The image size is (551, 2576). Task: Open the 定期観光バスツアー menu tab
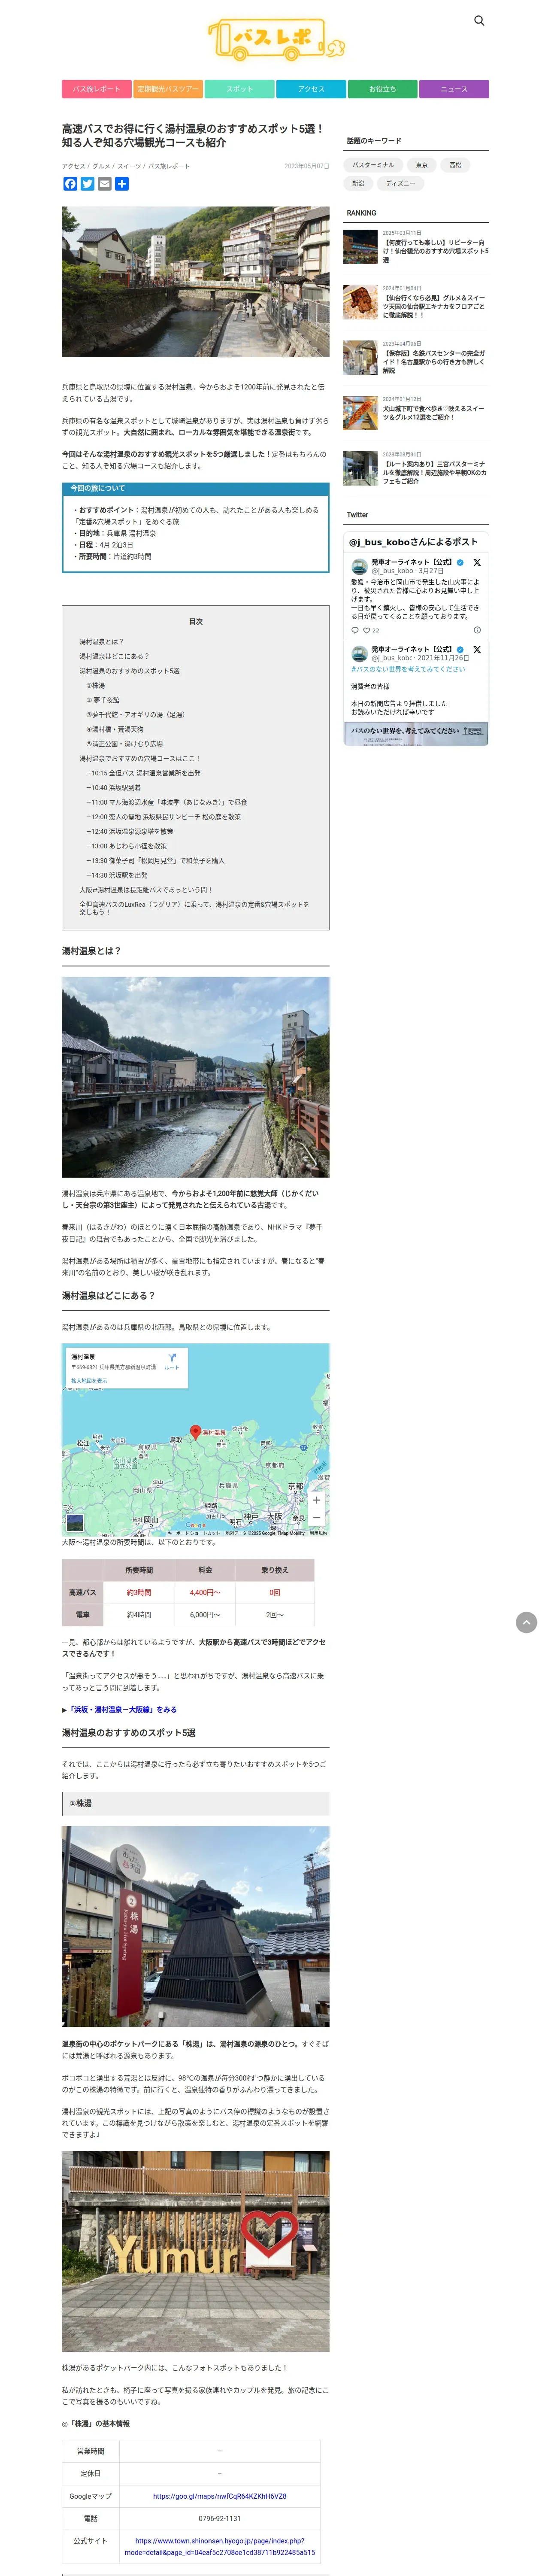[168, 89]
